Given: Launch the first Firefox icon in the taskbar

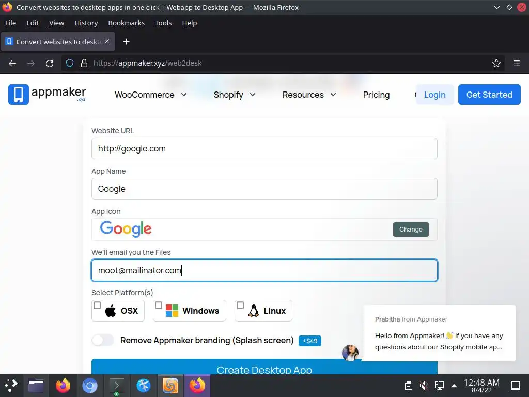Looking at the screenshot, I should [63, 385].
